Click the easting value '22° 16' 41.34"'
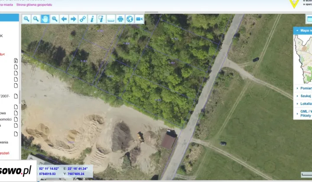Viewport: 312px width, 182px height. tap(78, 169)
